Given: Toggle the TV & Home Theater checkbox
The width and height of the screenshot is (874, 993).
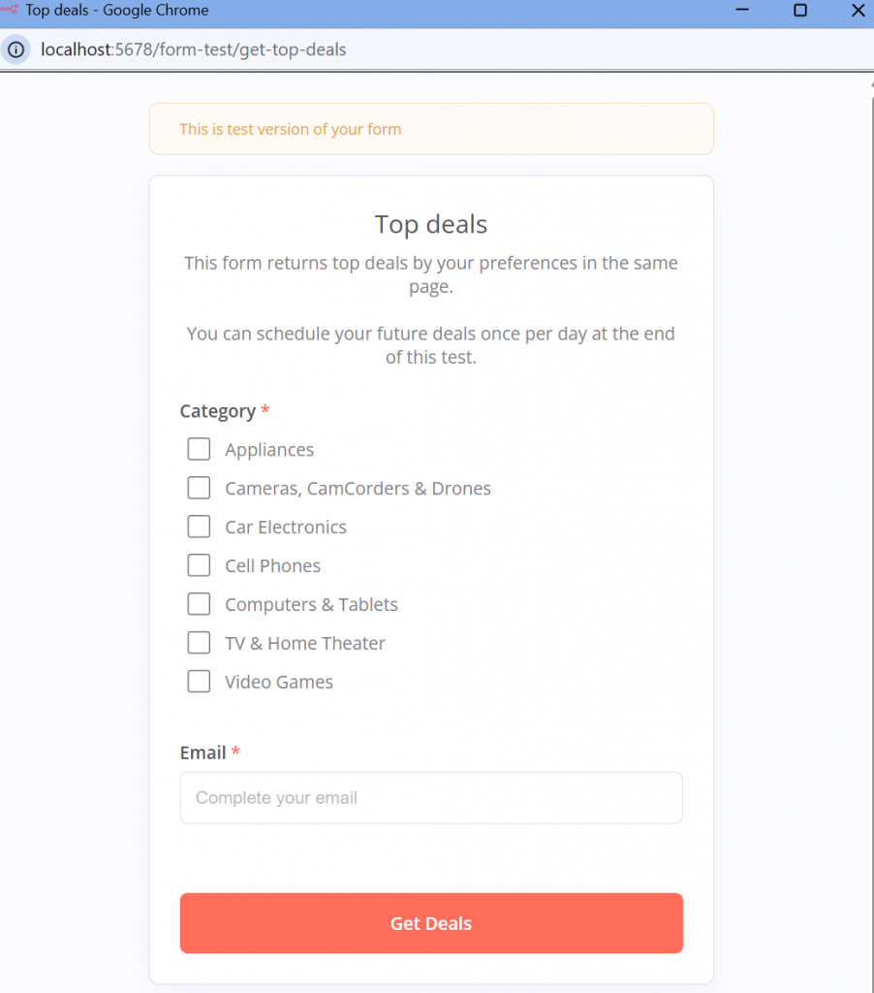Looking at the screenshot, I should pyautogui.click(x=199, y=643).
